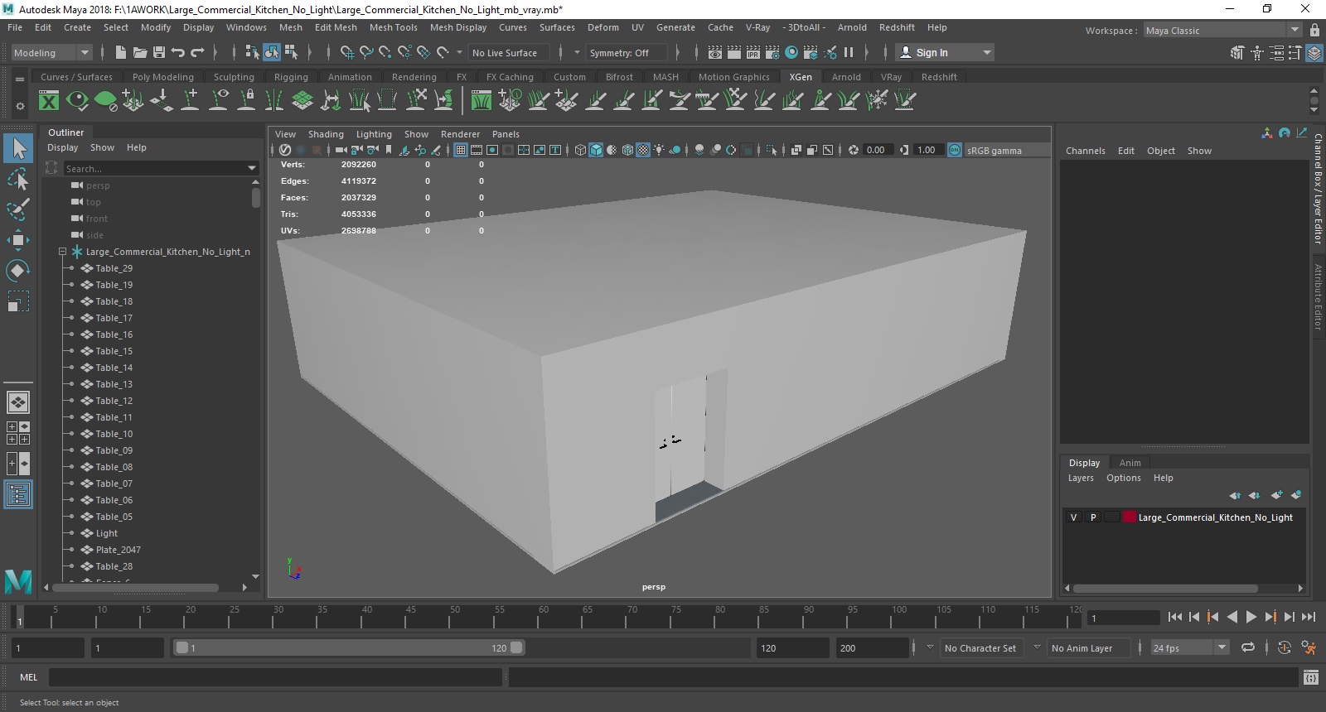Choose the Scale tool in toolbox

click(18, 301)
